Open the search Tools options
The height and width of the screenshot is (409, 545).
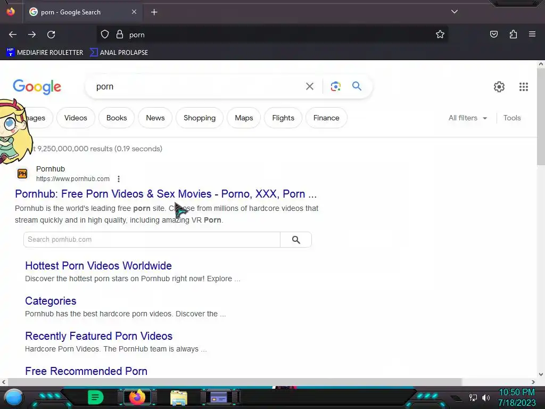point(511,118)
